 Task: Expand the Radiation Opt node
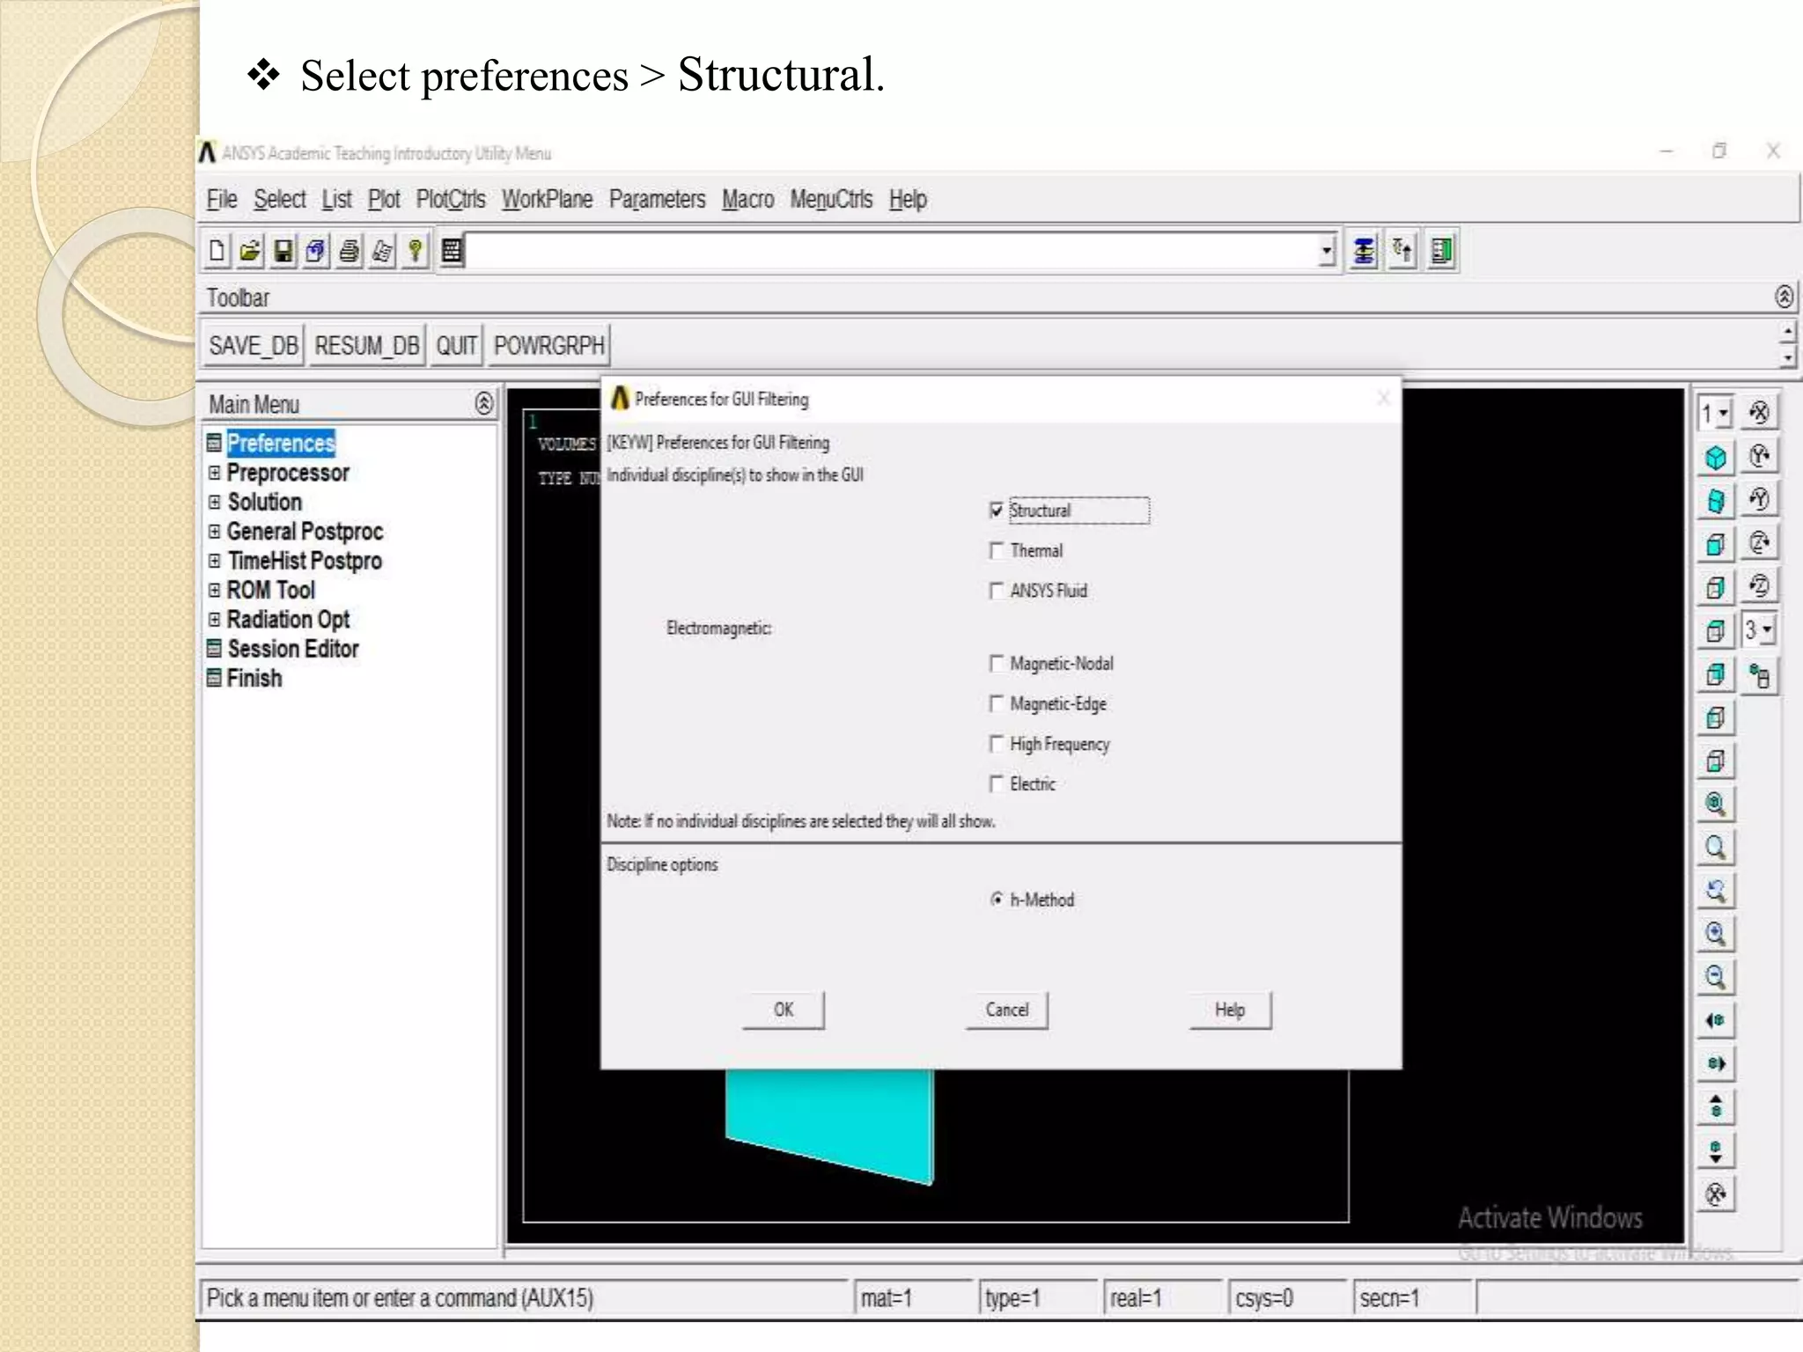click(214, 620)
